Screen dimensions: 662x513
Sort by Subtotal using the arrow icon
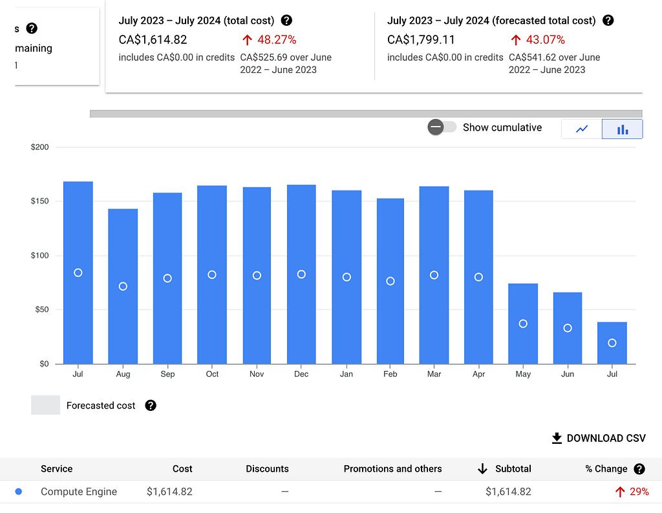[482, 468]
